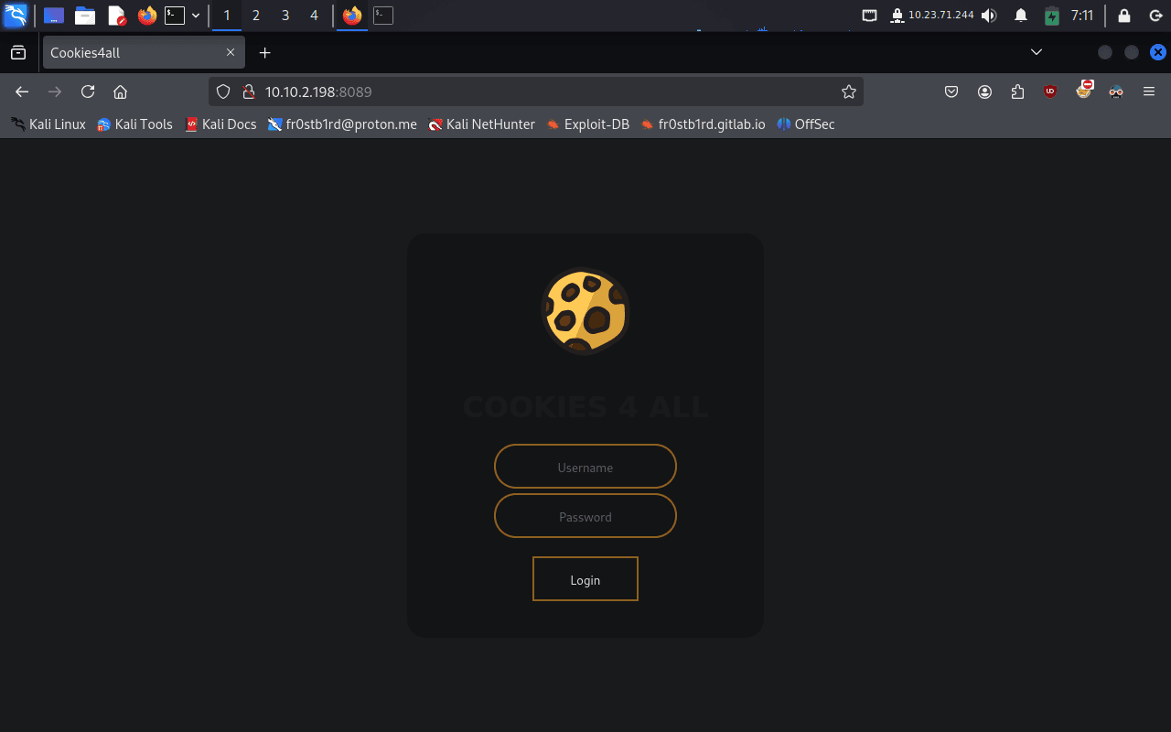Focus the Password input field

point(585,516)
